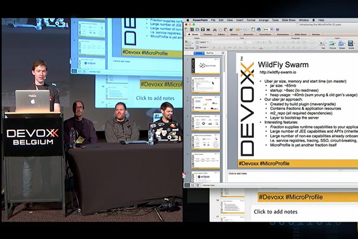Click the 'jar size: ~65mb' bullet
This screenshot has height=239, width=358.
coord(283,85)
